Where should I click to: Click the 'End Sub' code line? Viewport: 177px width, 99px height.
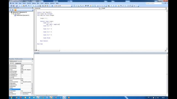[x=40, y=44]
